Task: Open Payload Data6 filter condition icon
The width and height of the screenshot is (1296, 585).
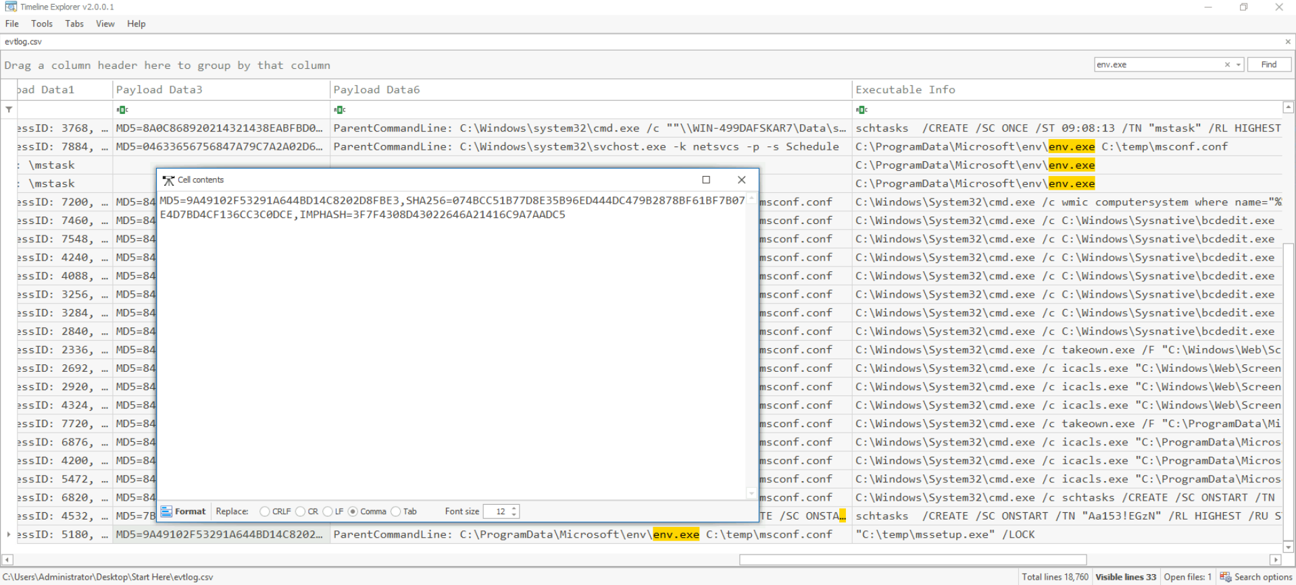Action: [339, 110]
